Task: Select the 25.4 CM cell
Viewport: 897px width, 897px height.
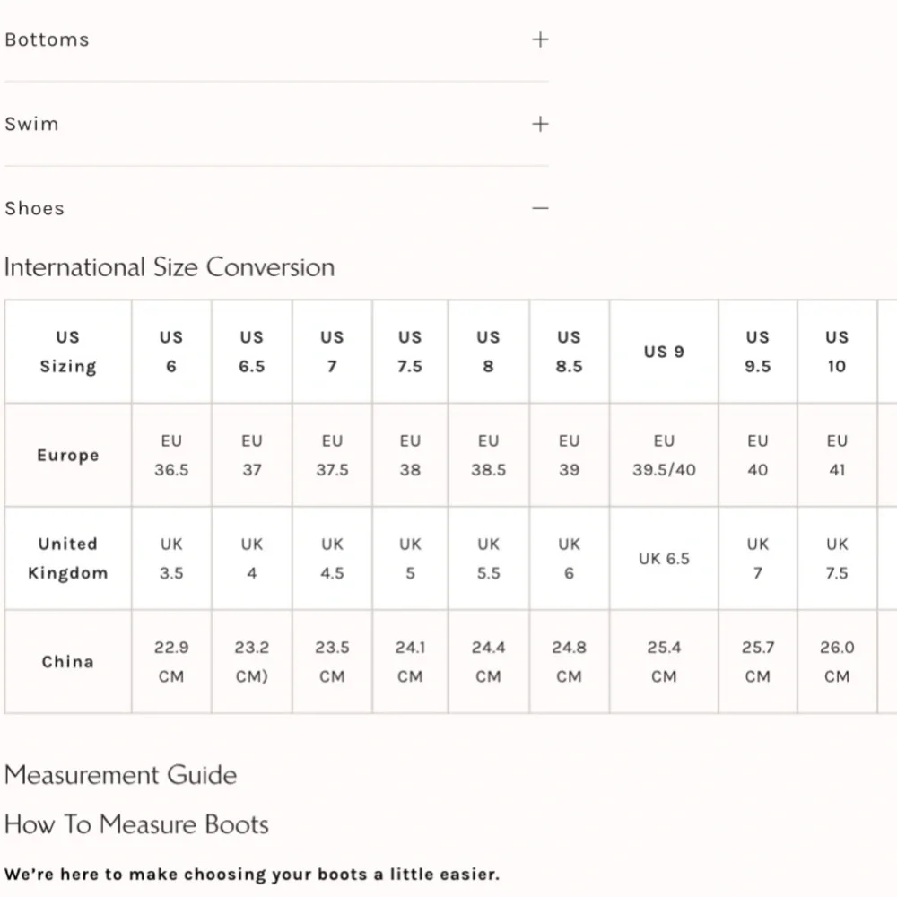Action: pyautogui.click(x=664, y=661)
